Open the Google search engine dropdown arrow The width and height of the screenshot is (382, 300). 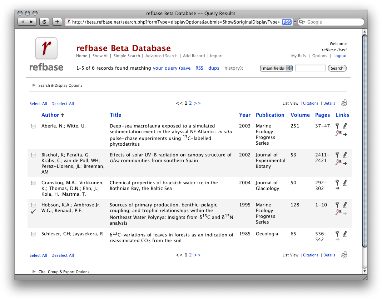(302, 22)
